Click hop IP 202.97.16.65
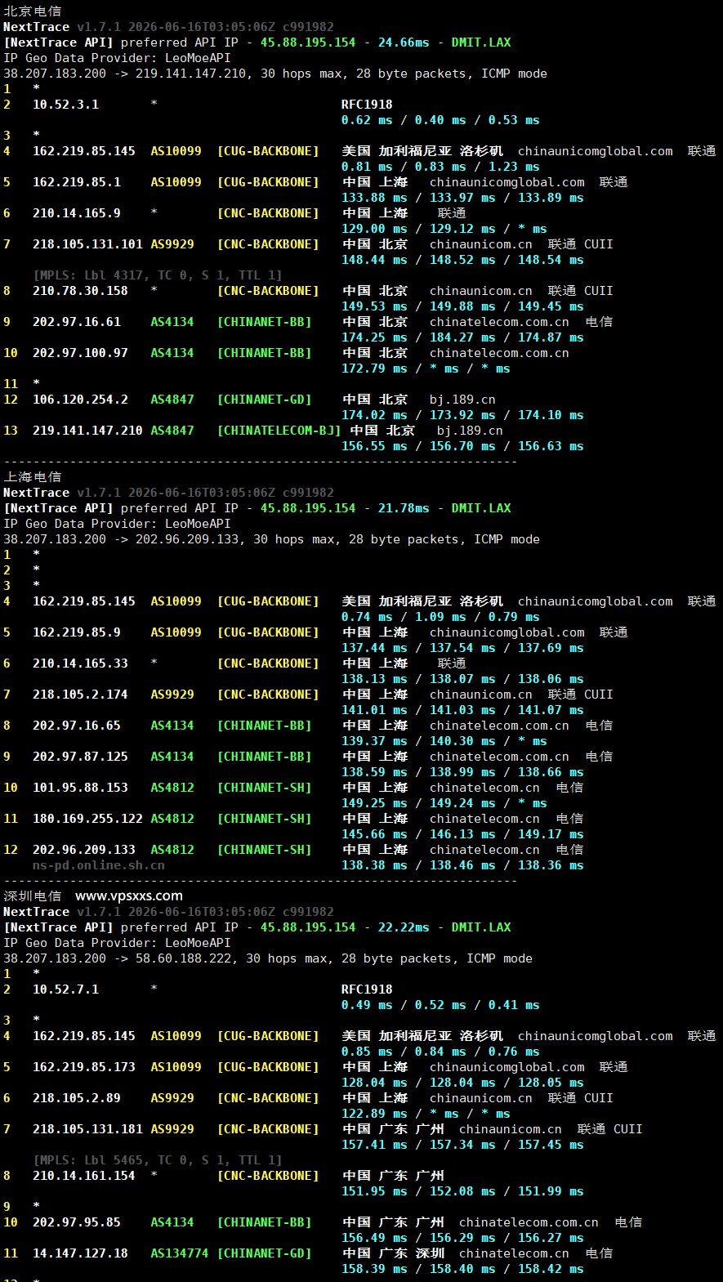The height and width of the screenshot is (1282, 723). [77, 726]
